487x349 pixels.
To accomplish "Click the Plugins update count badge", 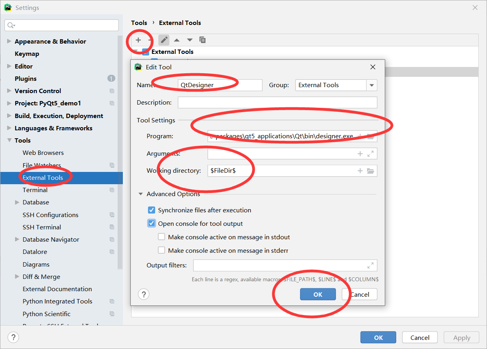I will click(x=111, y=78).
